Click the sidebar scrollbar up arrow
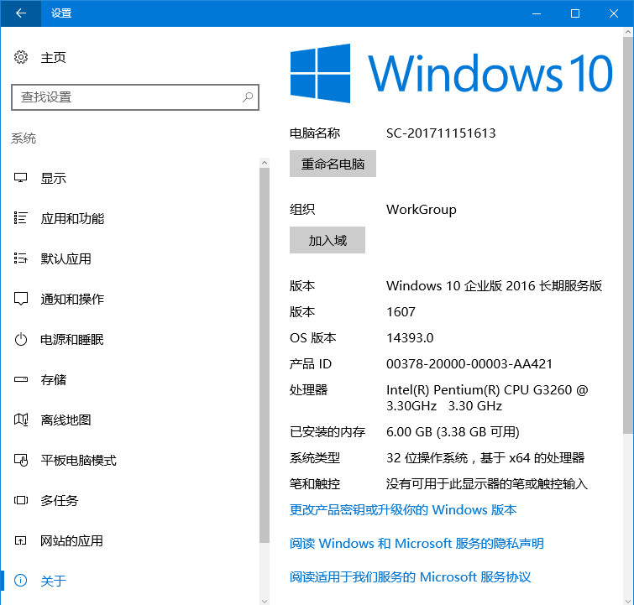 265,163
